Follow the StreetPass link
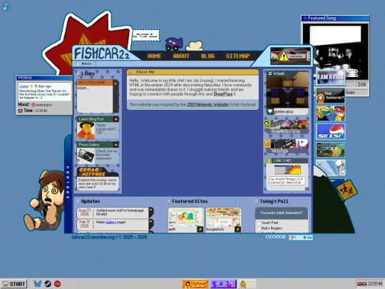This screenshot has width=385, height=289. 222,94
